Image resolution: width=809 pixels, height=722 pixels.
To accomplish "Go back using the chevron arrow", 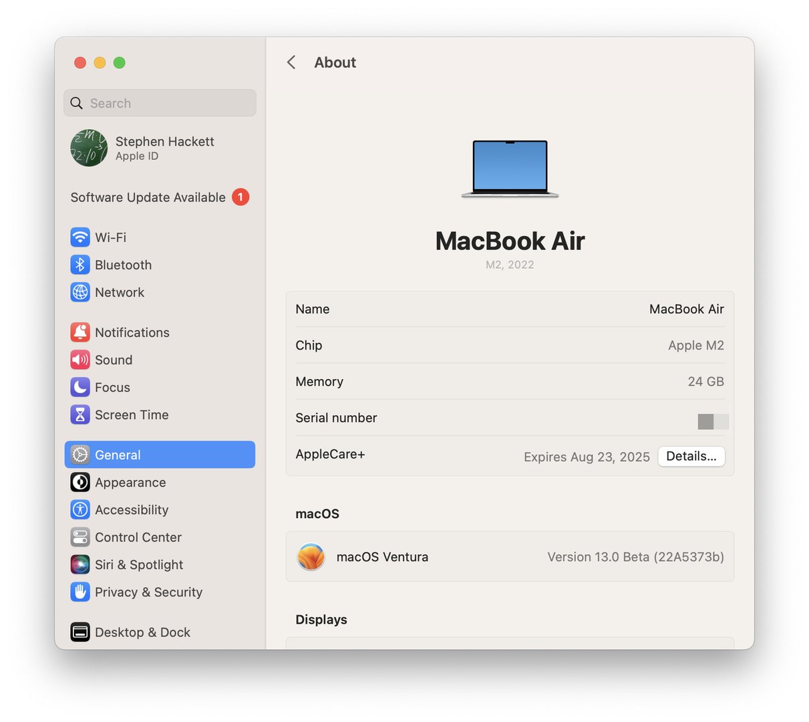I will click(x=291, y=62).
